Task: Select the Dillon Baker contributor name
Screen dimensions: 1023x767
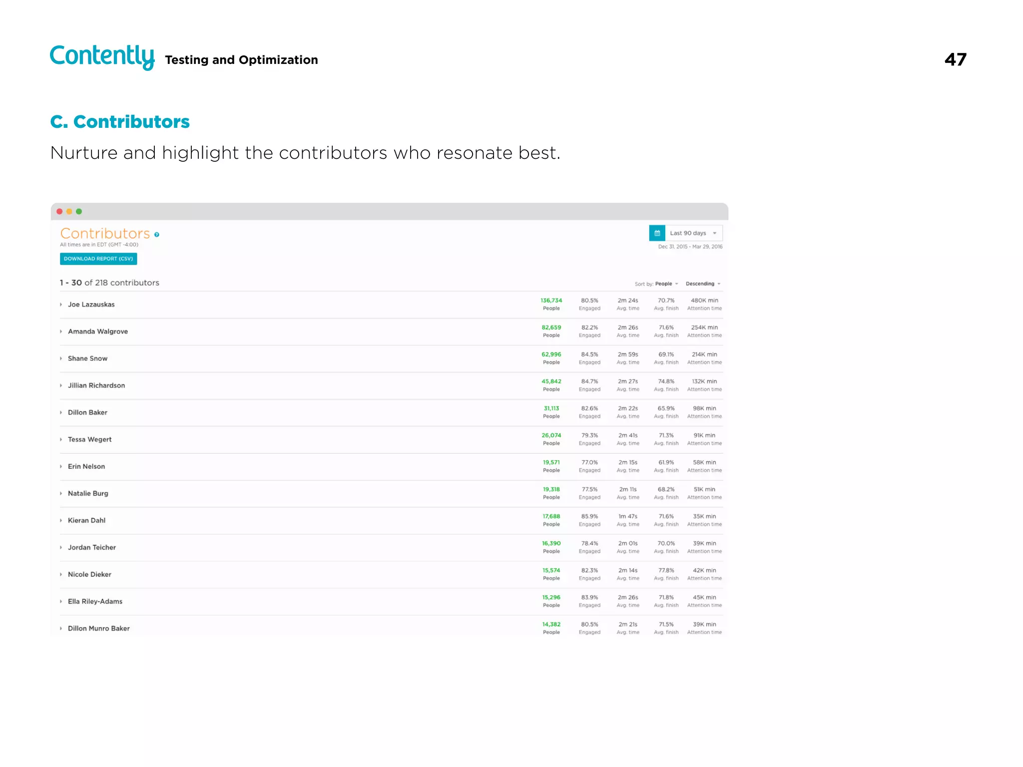Action: tap(87, 412)
